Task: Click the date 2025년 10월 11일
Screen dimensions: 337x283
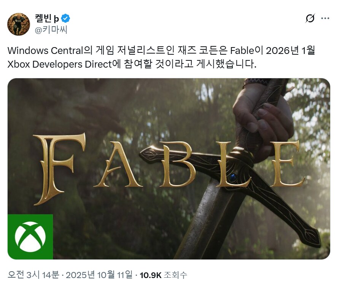Action: (x=99, y=275)
